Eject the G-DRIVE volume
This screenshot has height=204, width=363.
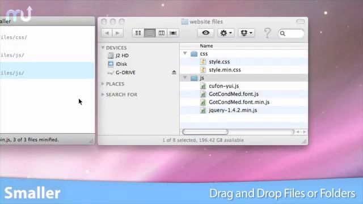174,73
